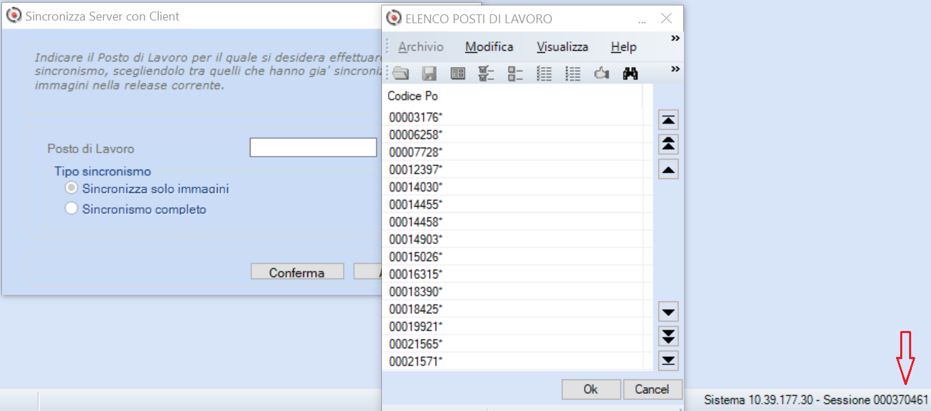
Task: Open the Modifica menu
Action: pos(489,47)
